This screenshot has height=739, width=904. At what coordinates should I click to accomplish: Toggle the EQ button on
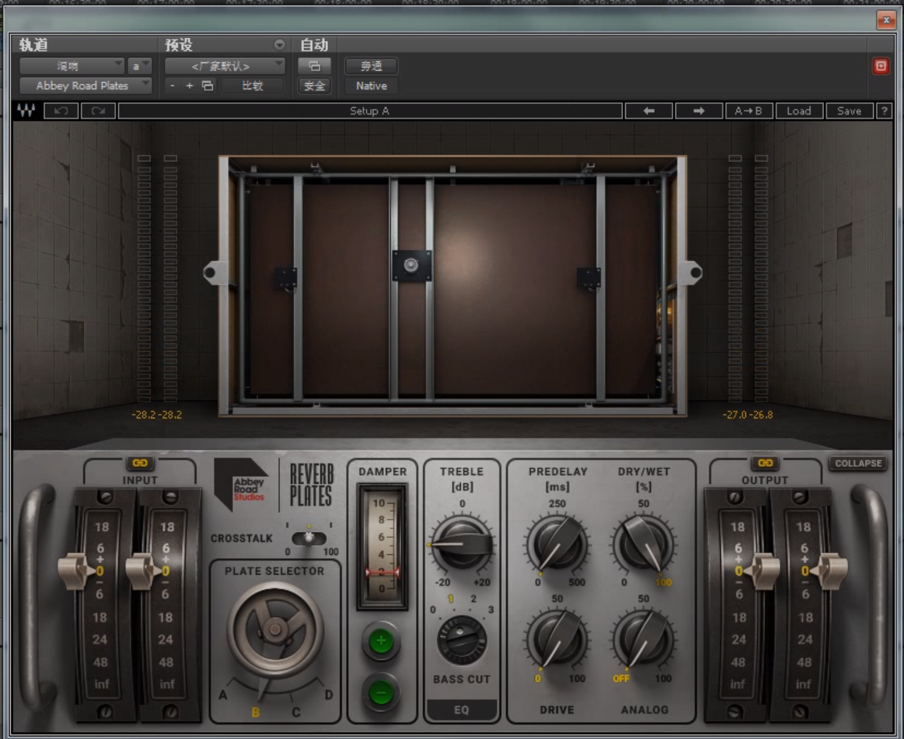(x=461, y=709)
